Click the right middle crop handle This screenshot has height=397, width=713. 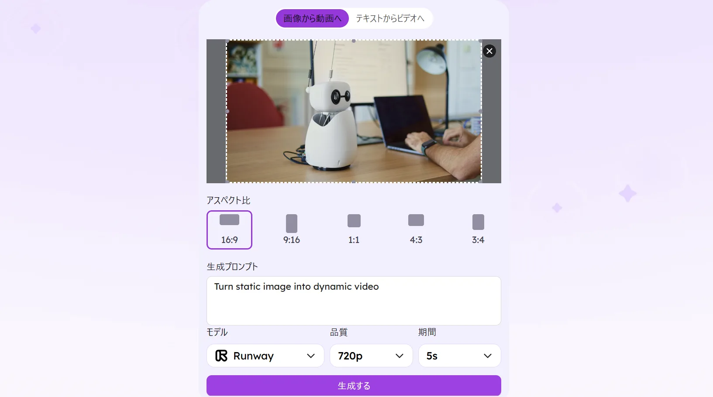(481, 111)
